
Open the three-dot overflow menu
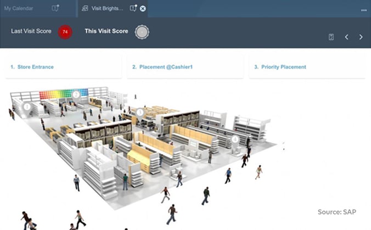tap(364, 10)
